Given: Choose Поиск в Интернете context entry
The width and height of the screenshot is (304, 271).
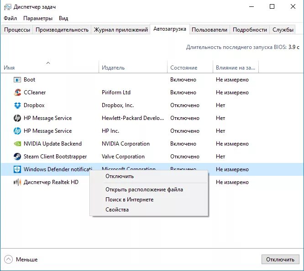Looking at the screenshot, I should tap(149, 200).
